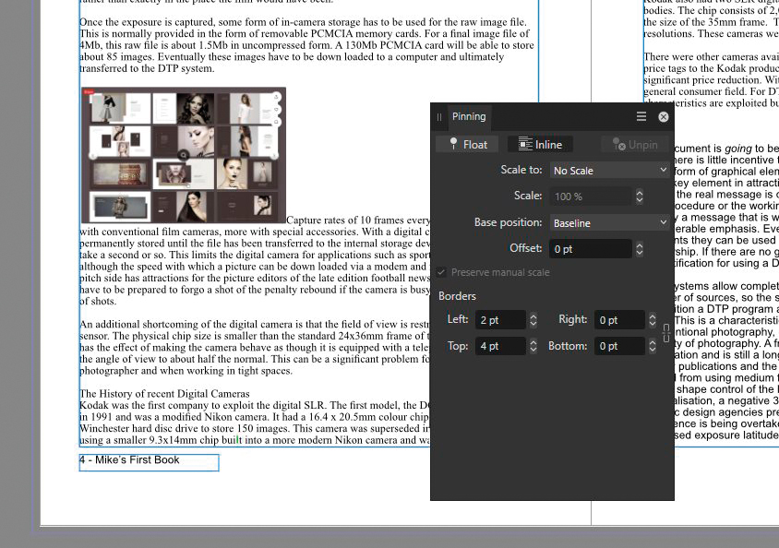Click the Scale percentage field
This screenshot has width=779, height=548.
coord(591,197)
